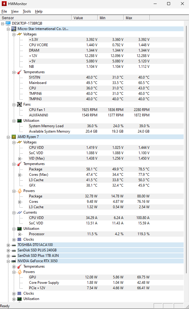Click the NVIDIA Clocks icon

point(19,293)
